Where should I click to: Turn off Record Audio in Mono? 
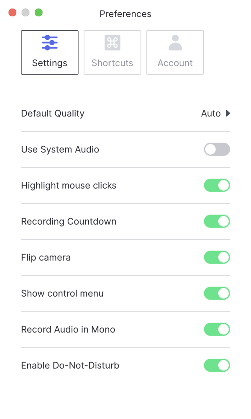217,329
